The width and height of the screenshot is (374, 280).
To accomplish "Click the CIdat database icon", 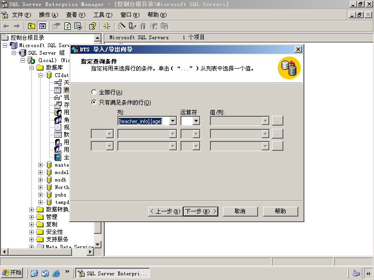I will 49,75.
